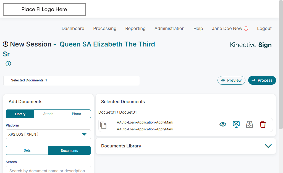Screen dimensions: 283x173
Task: Click the Preview button
Action: [x=231, y=80]
